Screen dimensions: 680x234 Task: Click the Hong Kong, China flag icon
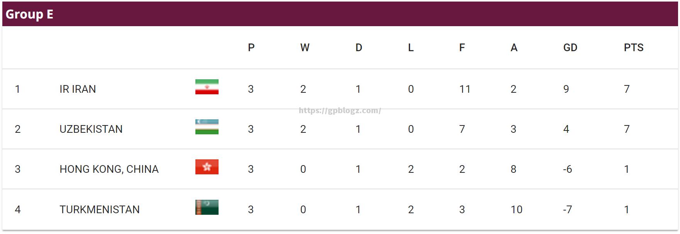coord(207,167)
